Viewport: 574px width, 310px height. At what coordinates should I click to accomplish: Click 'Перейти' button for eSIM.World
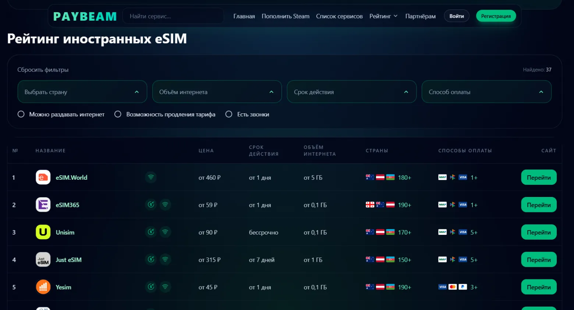[539, 177]
